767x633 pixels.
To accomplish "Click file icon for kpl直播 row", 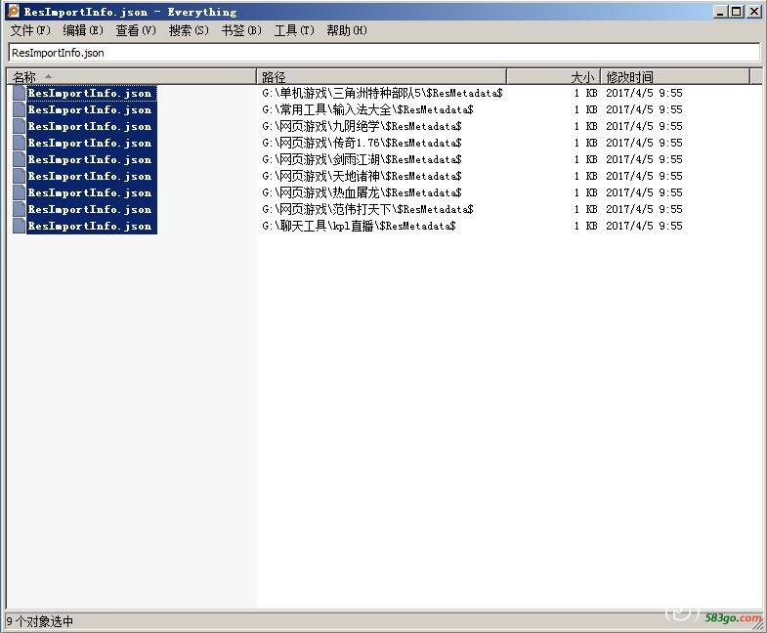I will [x=20, y=226].
